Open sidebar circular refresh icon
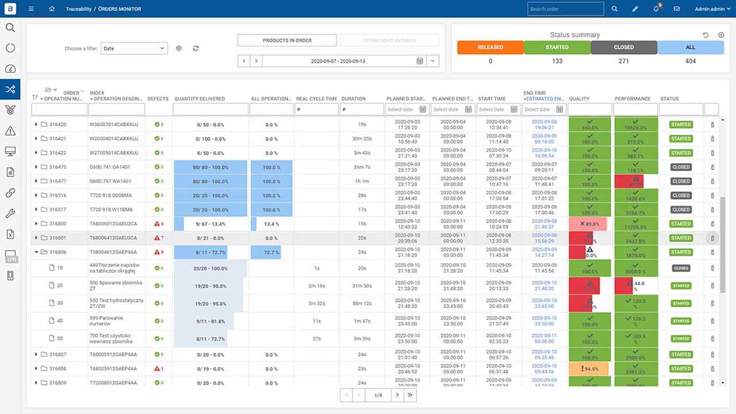The width and height of the screenshot is (736, 414). click(10, 48)
